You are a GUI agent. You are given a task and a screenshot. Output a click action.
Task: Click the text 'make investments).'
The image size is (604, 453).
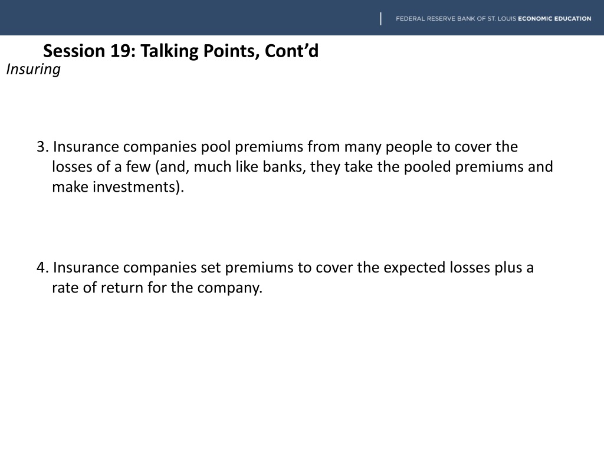pyautogui.click(x=118, y=187)
